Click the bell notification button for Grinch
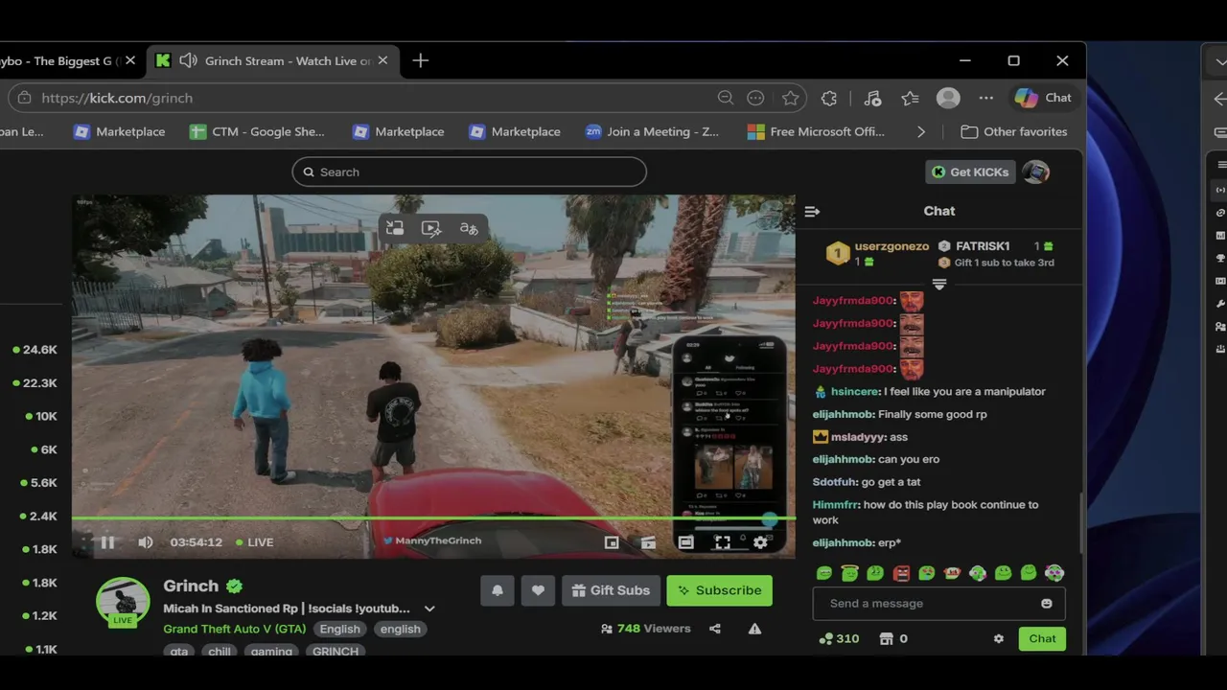 tap(498, 590)
